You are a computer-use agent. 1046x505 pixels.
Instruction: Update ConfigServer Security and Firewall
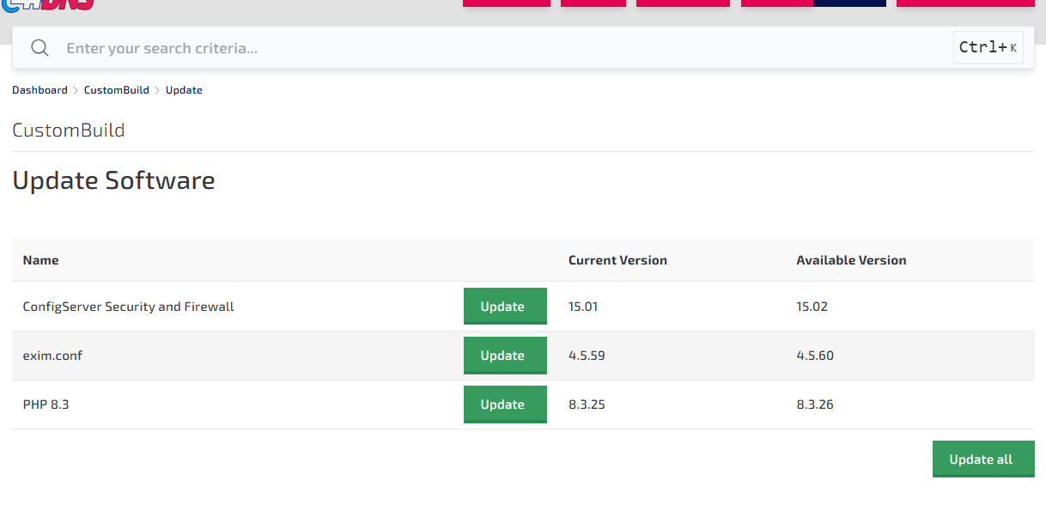click(x=504, y=307)
